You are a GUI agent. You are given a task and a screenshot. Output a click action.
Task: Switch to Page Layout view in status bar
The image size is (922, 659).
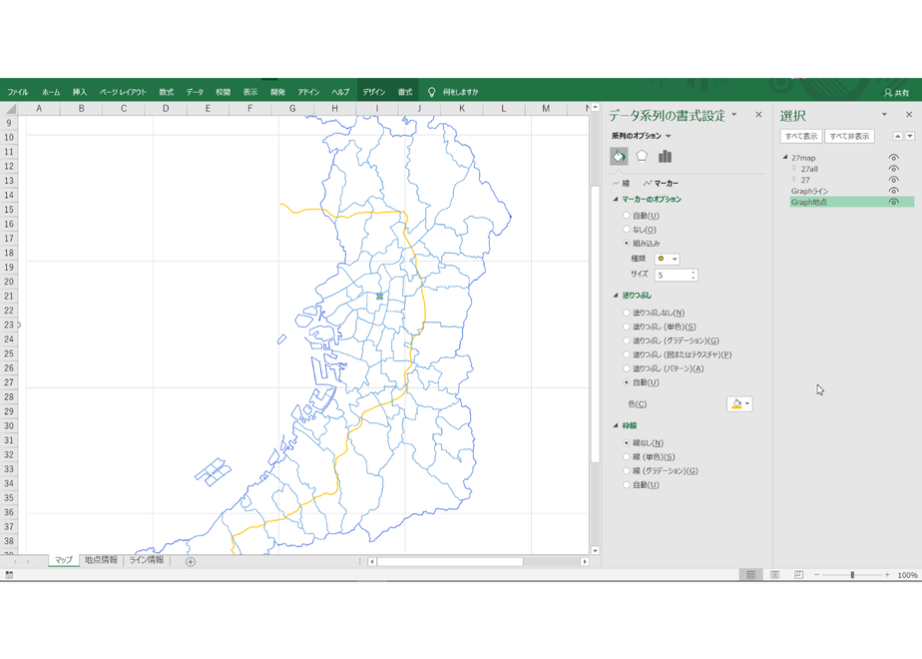775,575
